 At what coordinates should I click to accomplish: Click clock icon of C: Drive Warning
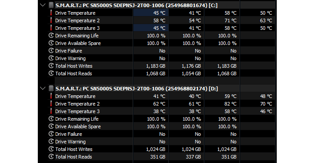51,58
